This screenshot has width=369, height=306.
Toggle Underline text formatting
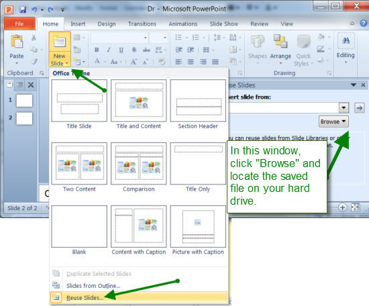tap(121, 50)
